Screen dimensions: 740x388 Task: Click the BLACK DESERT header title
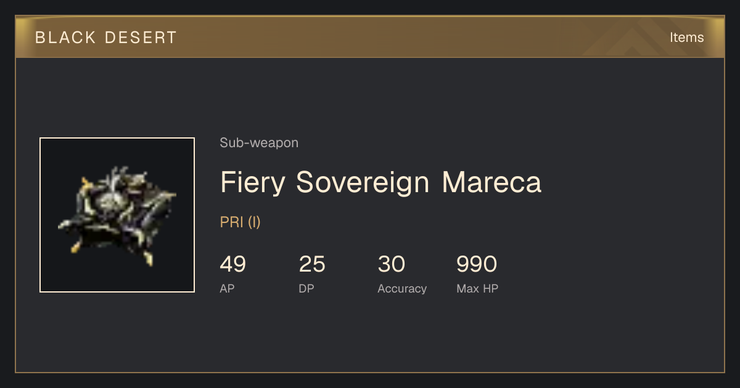coord(106,38)
